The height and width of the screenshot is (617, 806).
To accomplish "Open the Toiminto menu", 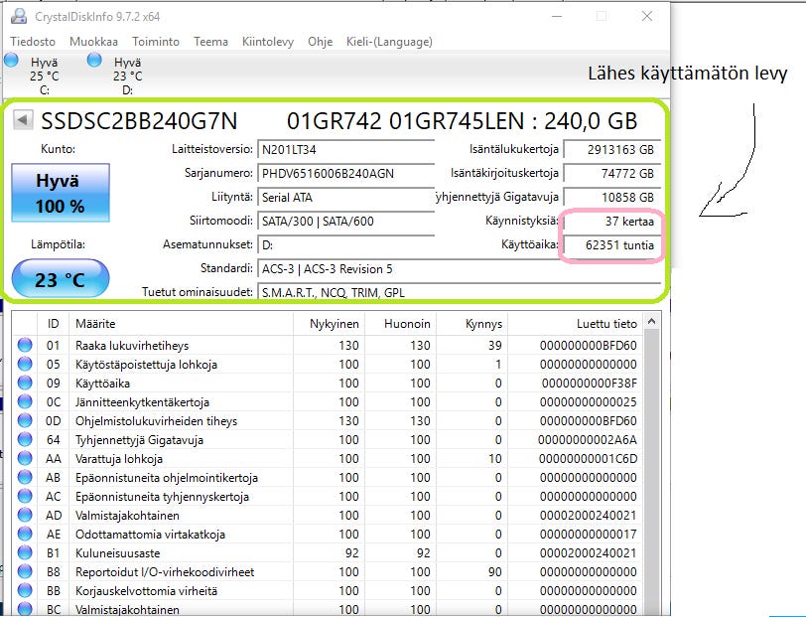I will (155, 42).
